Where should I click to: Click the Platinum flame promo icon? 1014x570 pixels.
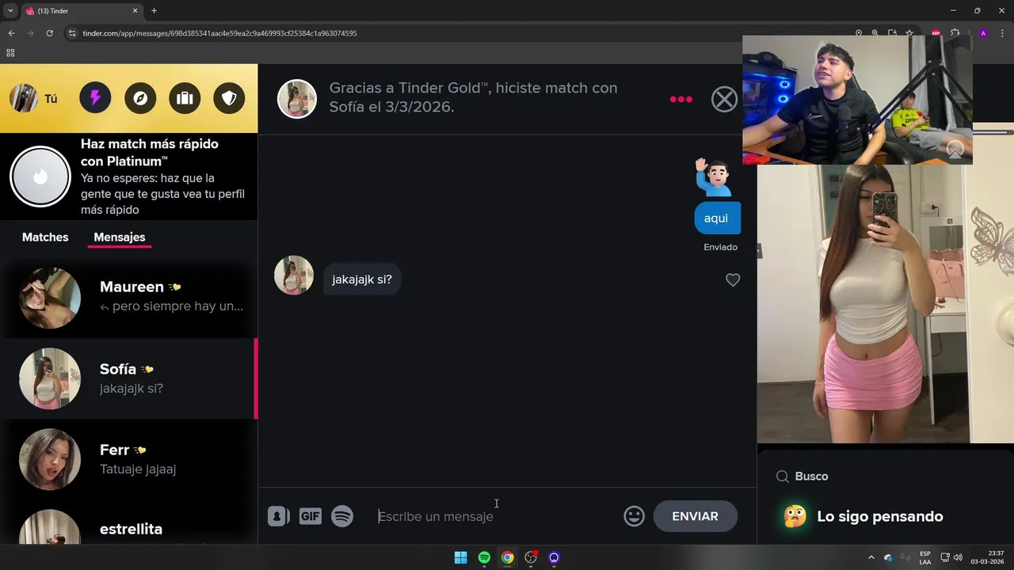(x=40, y=177)
